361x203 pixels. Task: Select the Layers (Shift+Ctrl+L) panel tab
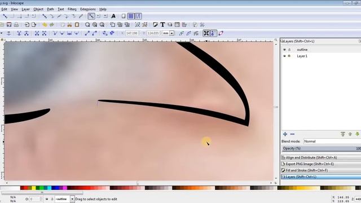321,176
